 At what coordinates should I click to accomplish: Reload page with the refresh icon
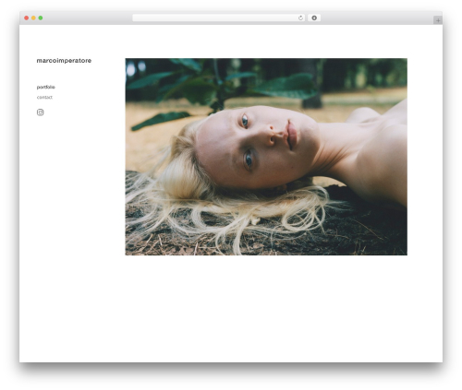(300, 18)
